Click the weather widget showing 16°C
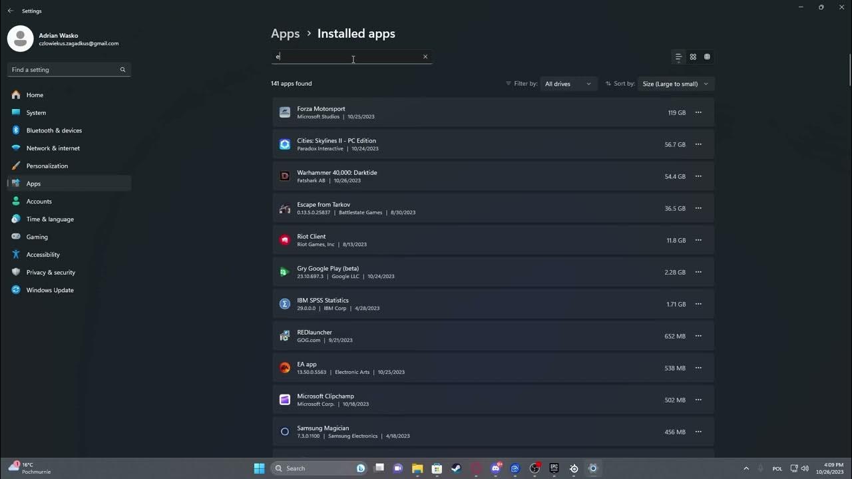852x479 pixels. (31, 468)
